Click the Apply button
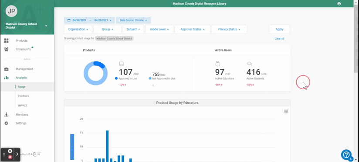 279,29
